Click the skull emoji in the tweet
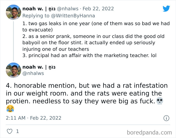The height and width of the screenshot is (138, 176). coord(159,101)
